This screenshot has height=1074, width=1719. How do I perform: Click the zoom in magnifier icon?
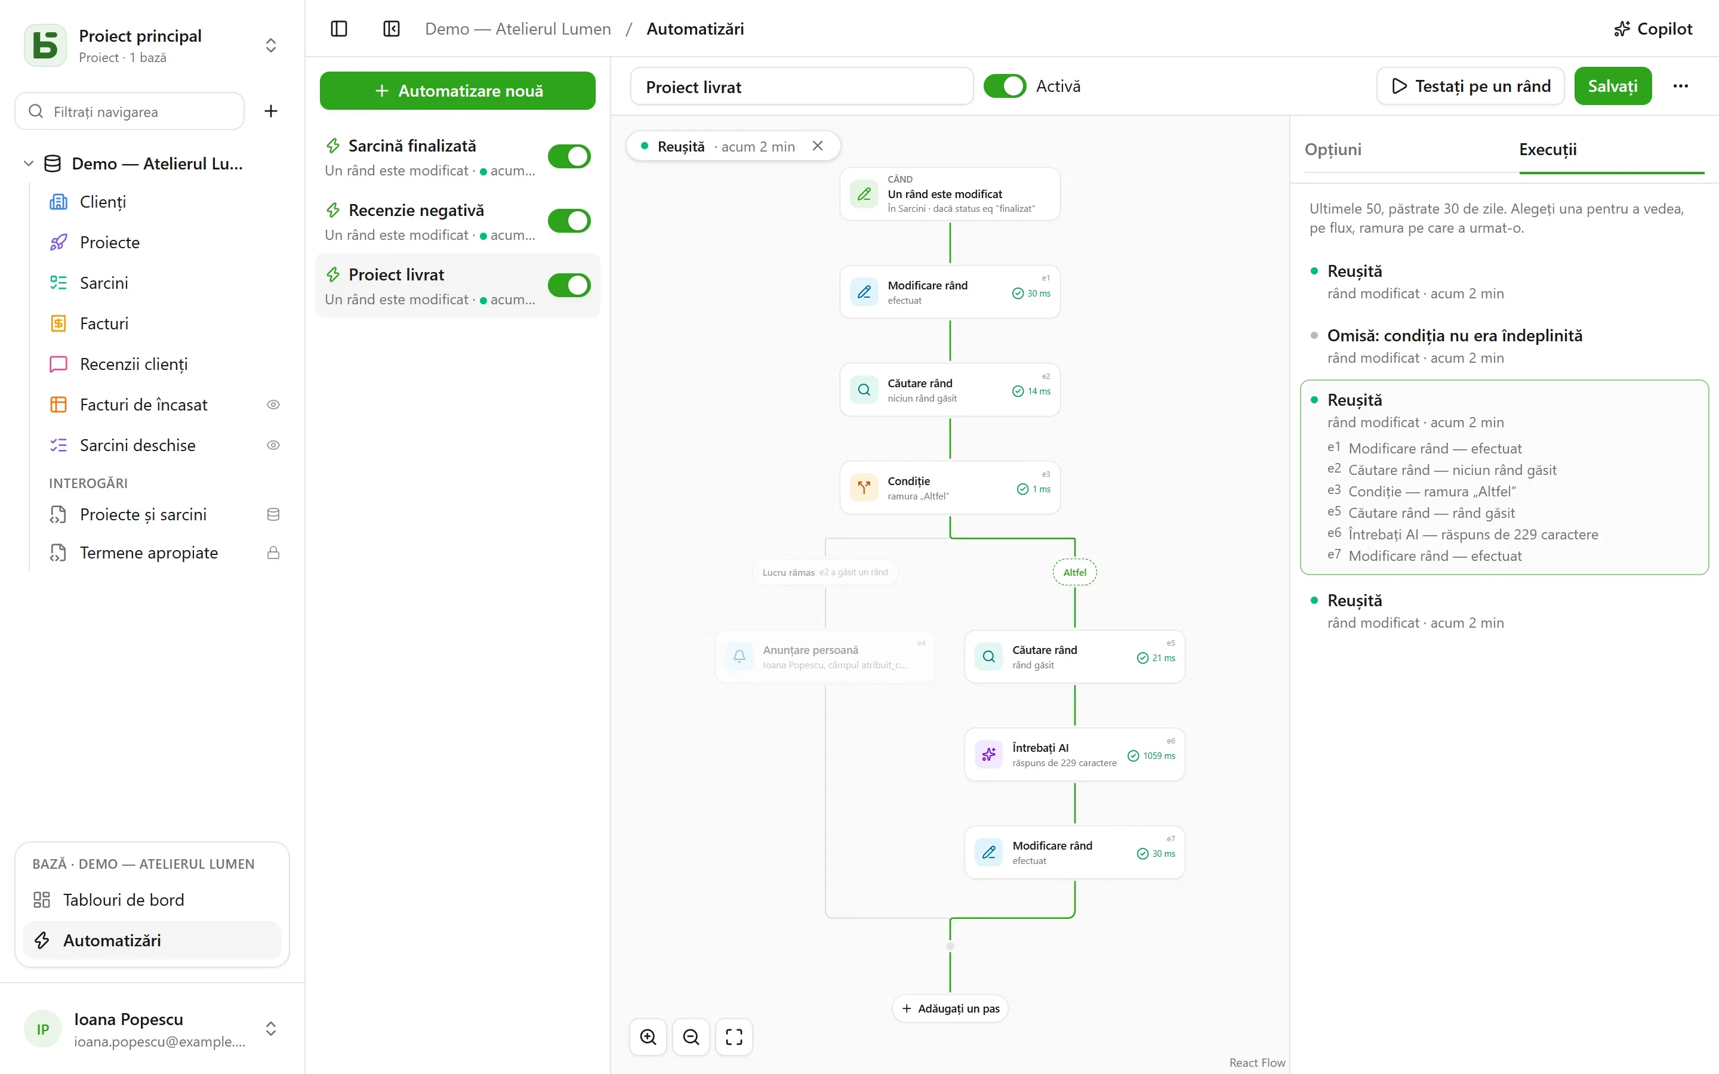pos(648,1037)
